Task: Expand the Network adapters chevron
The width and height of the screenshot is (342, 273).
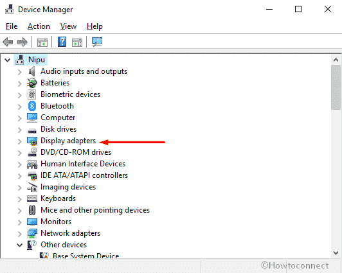Action: point(20,234)
